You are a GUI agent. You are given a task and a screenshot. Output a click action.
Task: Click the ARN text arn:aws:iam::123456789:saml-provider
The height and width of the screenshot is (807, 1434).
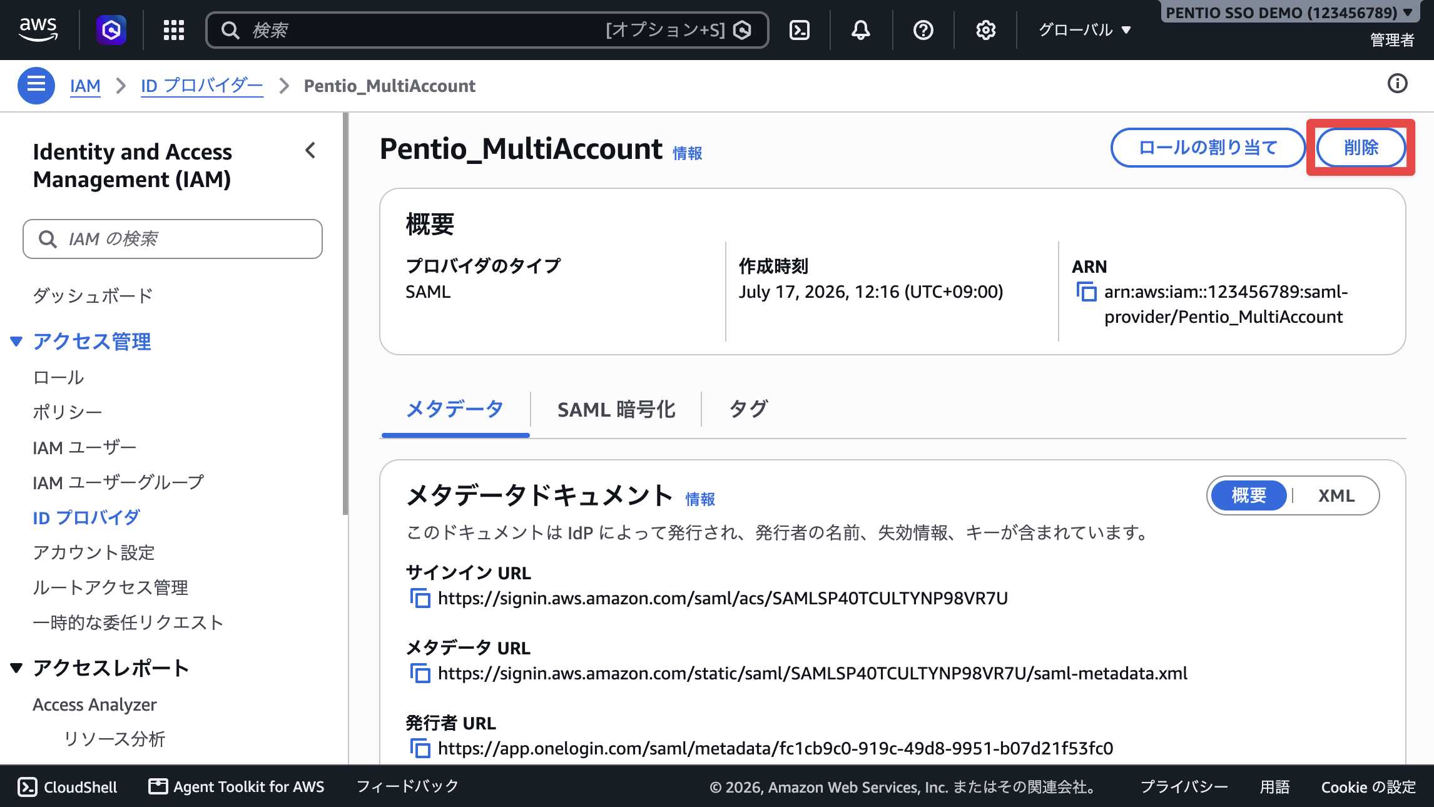(x=1226, y=304)
